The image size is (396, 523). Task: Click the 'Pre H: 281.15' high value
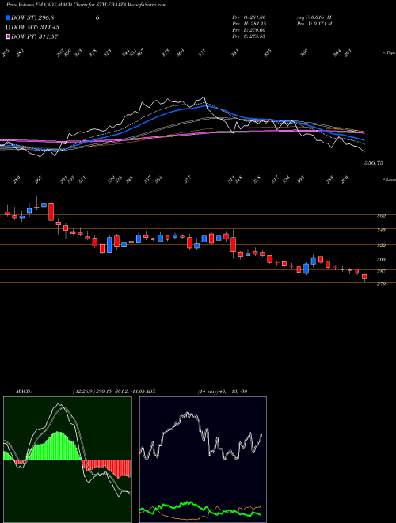249,24
